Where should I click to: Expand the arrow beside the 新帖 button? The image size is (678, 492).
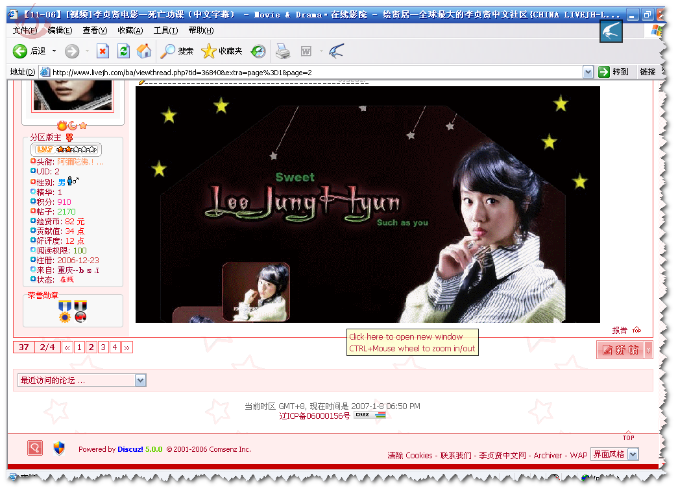click(x=648, y=350)
